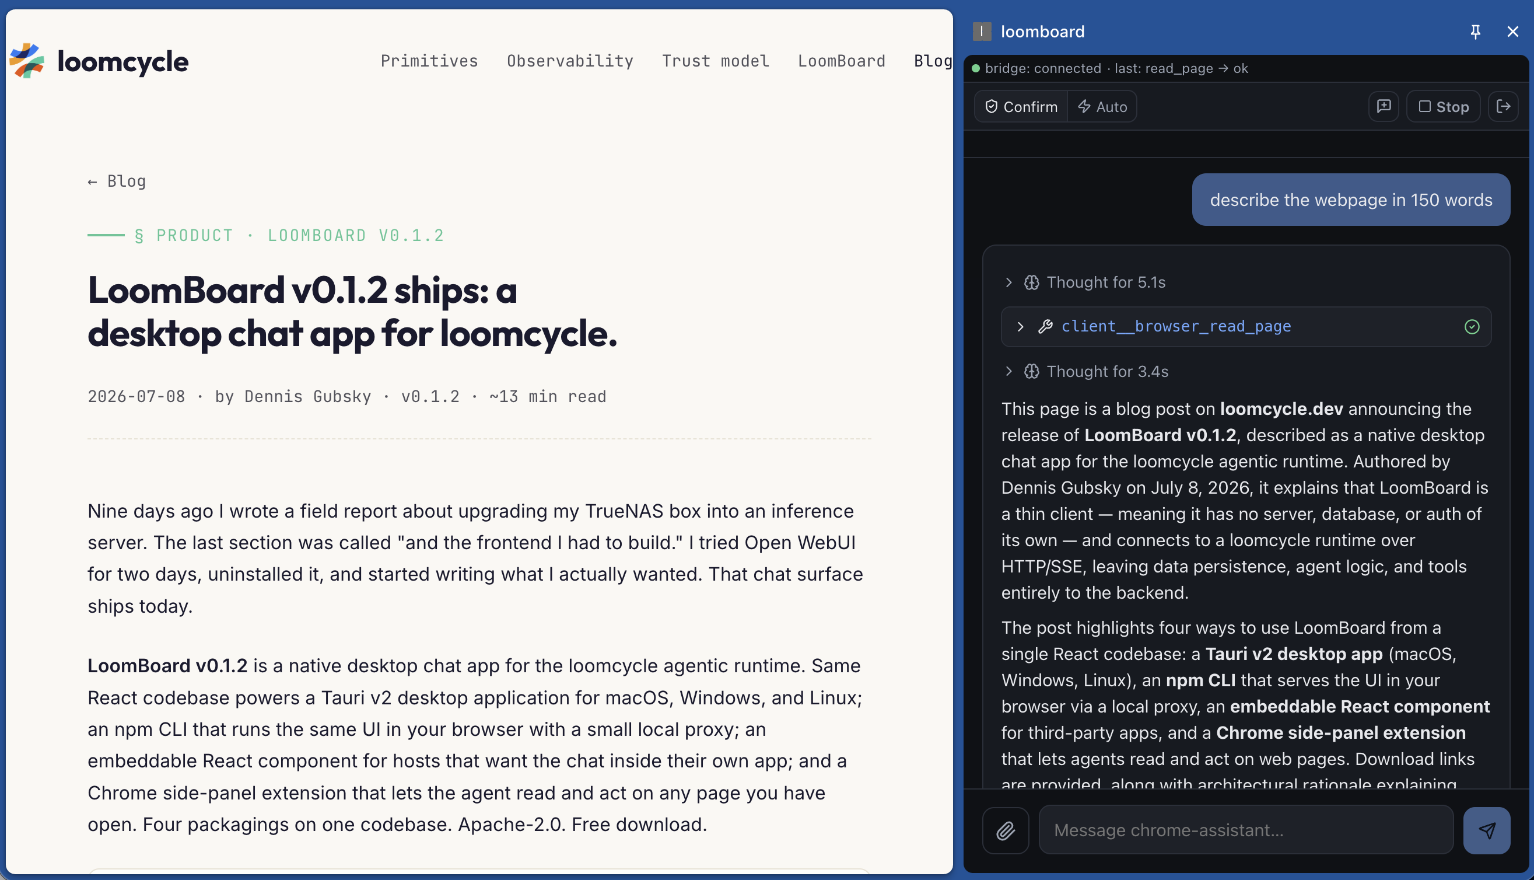Expand the 'Thought for 5.1s' section
The width and height of the screenshot is (1534, 880).
point(1086,282)
